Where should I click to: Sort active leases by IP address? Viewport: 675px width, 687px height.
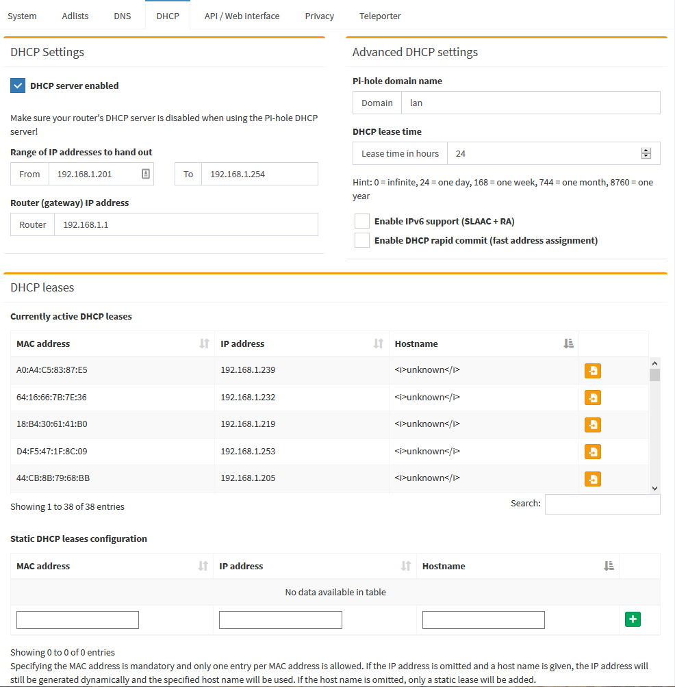pyautogui.click(x=301, y=343)
